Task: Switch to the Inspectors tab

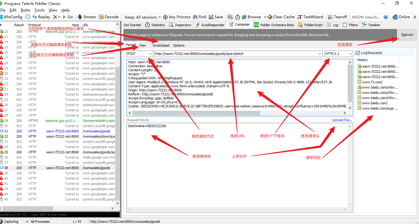Action: 180,25
